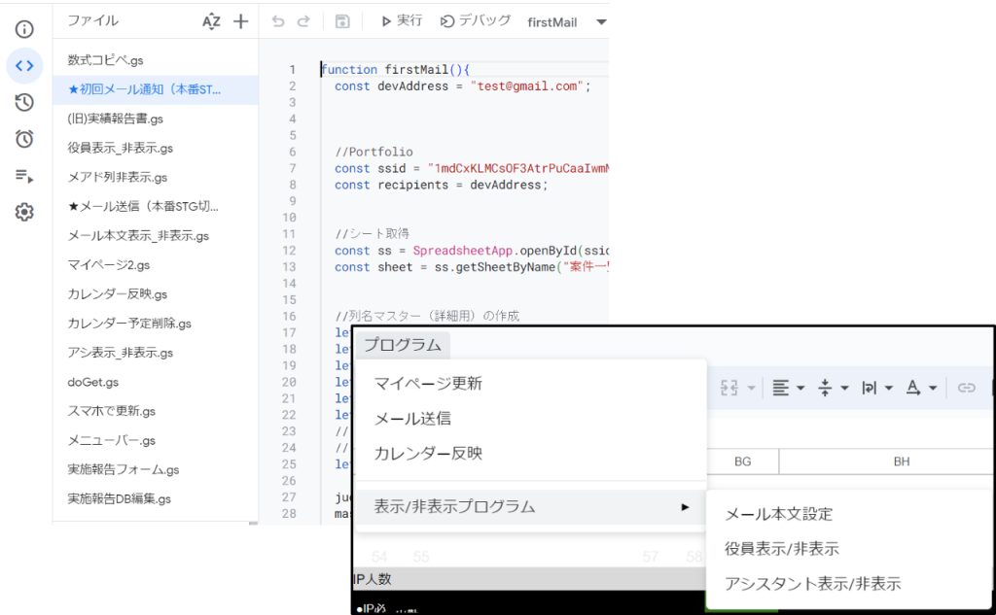Click the undo arrow in editor toolbar
The width and height of the screenshot is (996, 615).
278,21
